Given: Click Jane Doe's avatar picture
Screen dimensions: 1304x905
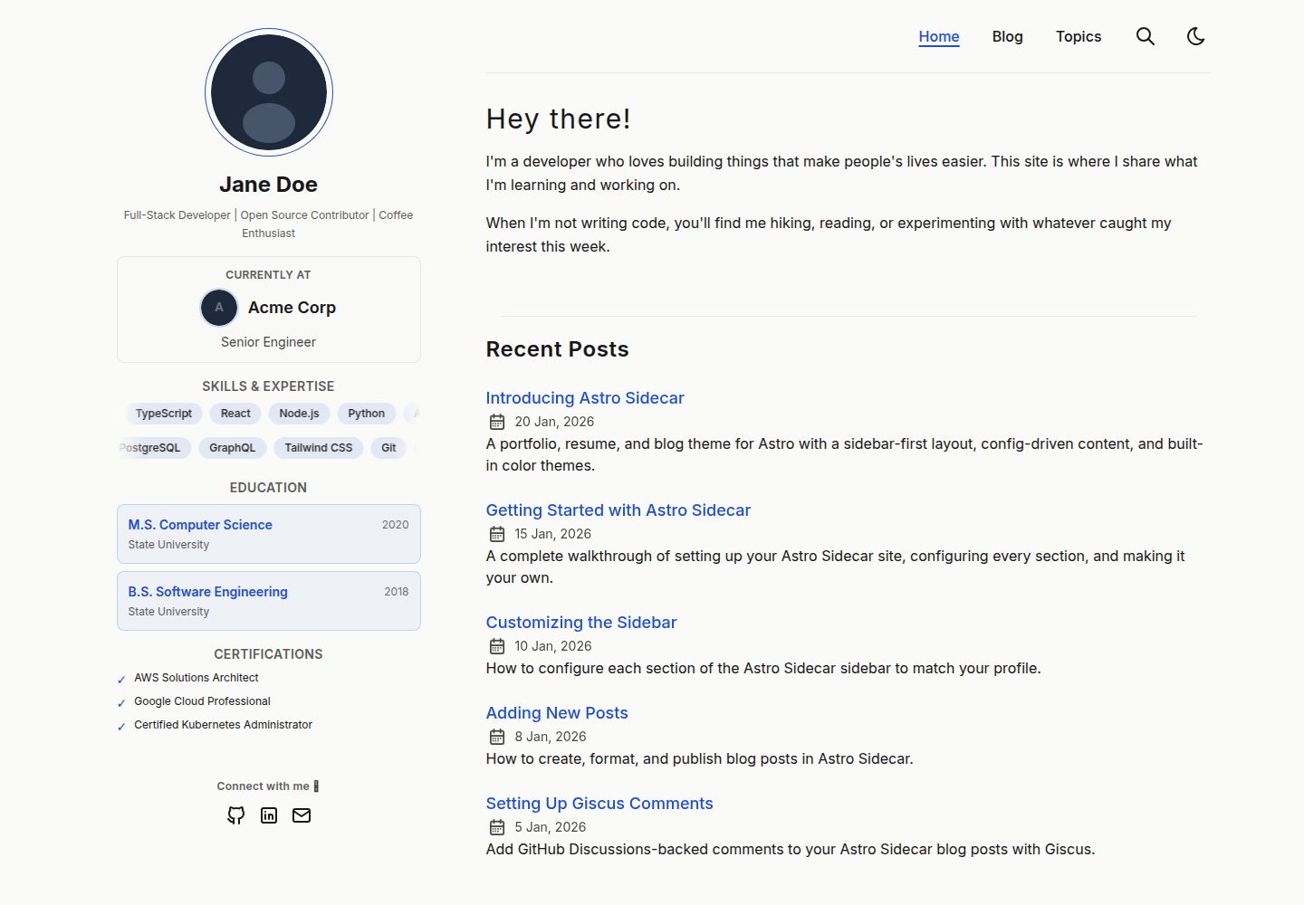Looking at the screenshot, I should click(269, 92).
